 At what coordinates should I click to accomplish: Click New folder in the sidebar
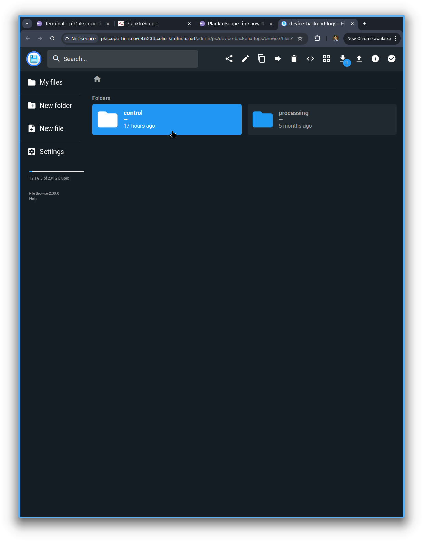[50, 106]
